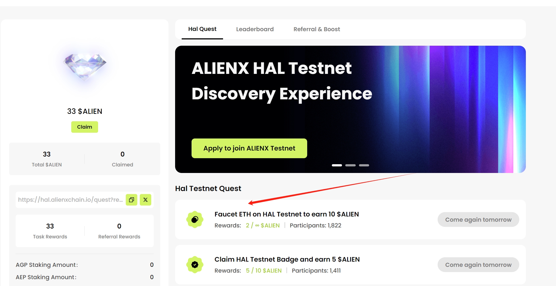Click the ALIENX HAL Testnet banner image
Viewport: 556px width, 286px height.
click(350, 109)
